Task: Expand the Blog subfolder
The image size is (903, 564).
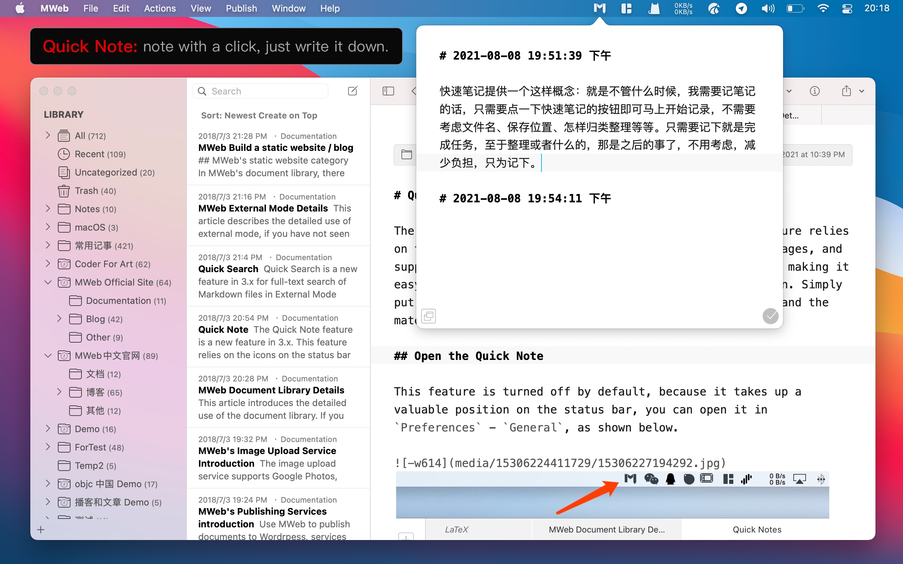Action: (x=59, y=319)
